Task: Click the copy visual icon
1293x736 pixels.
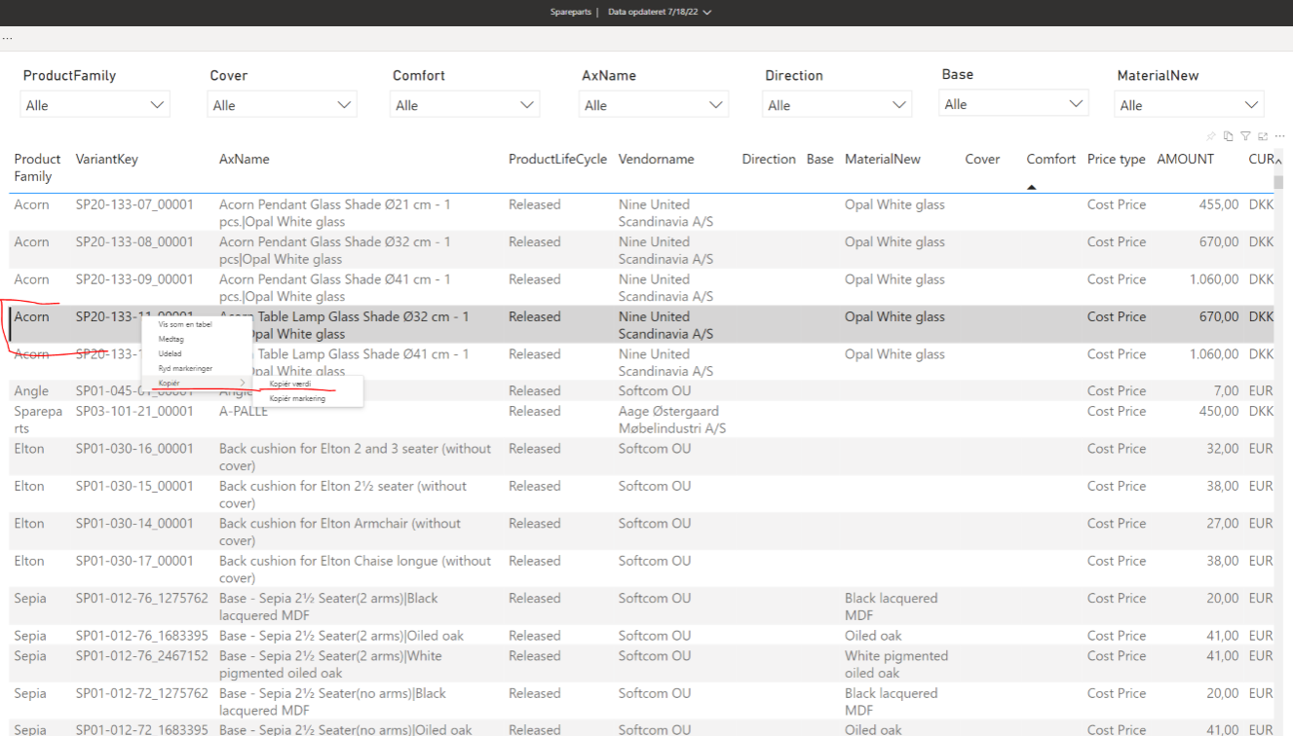Action: coord(1229,136)
